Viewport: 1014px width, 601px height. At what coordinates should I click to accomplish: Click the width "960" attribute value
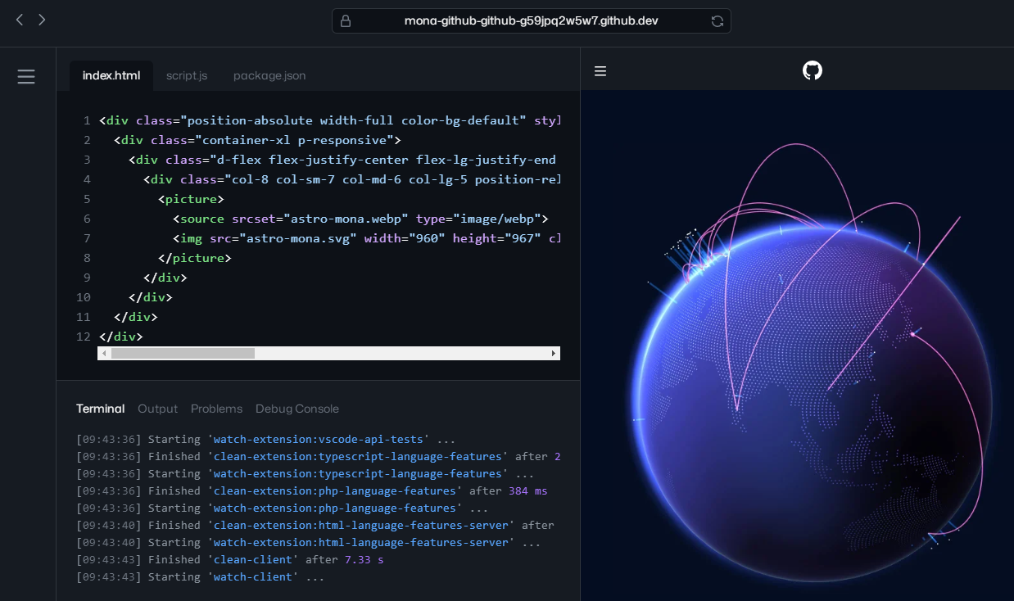(426, 238)
